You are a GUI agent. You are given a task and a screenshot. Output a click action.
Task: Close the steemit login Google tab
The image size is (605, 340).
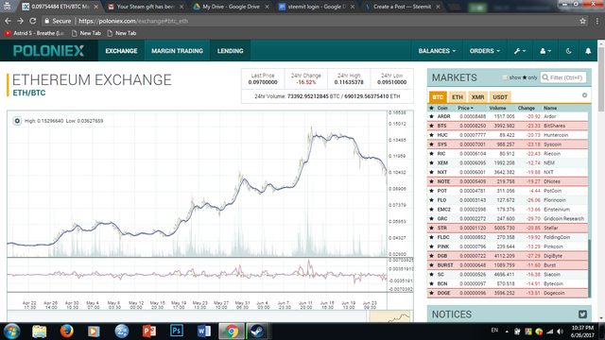click(353, 7)
